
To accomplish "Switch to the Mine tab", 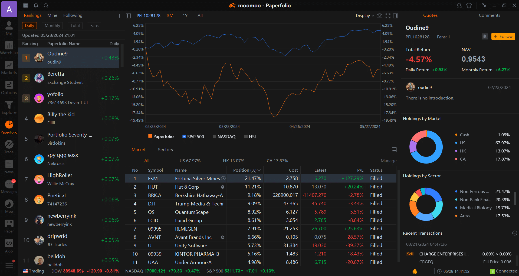I will tap(52, 15).
